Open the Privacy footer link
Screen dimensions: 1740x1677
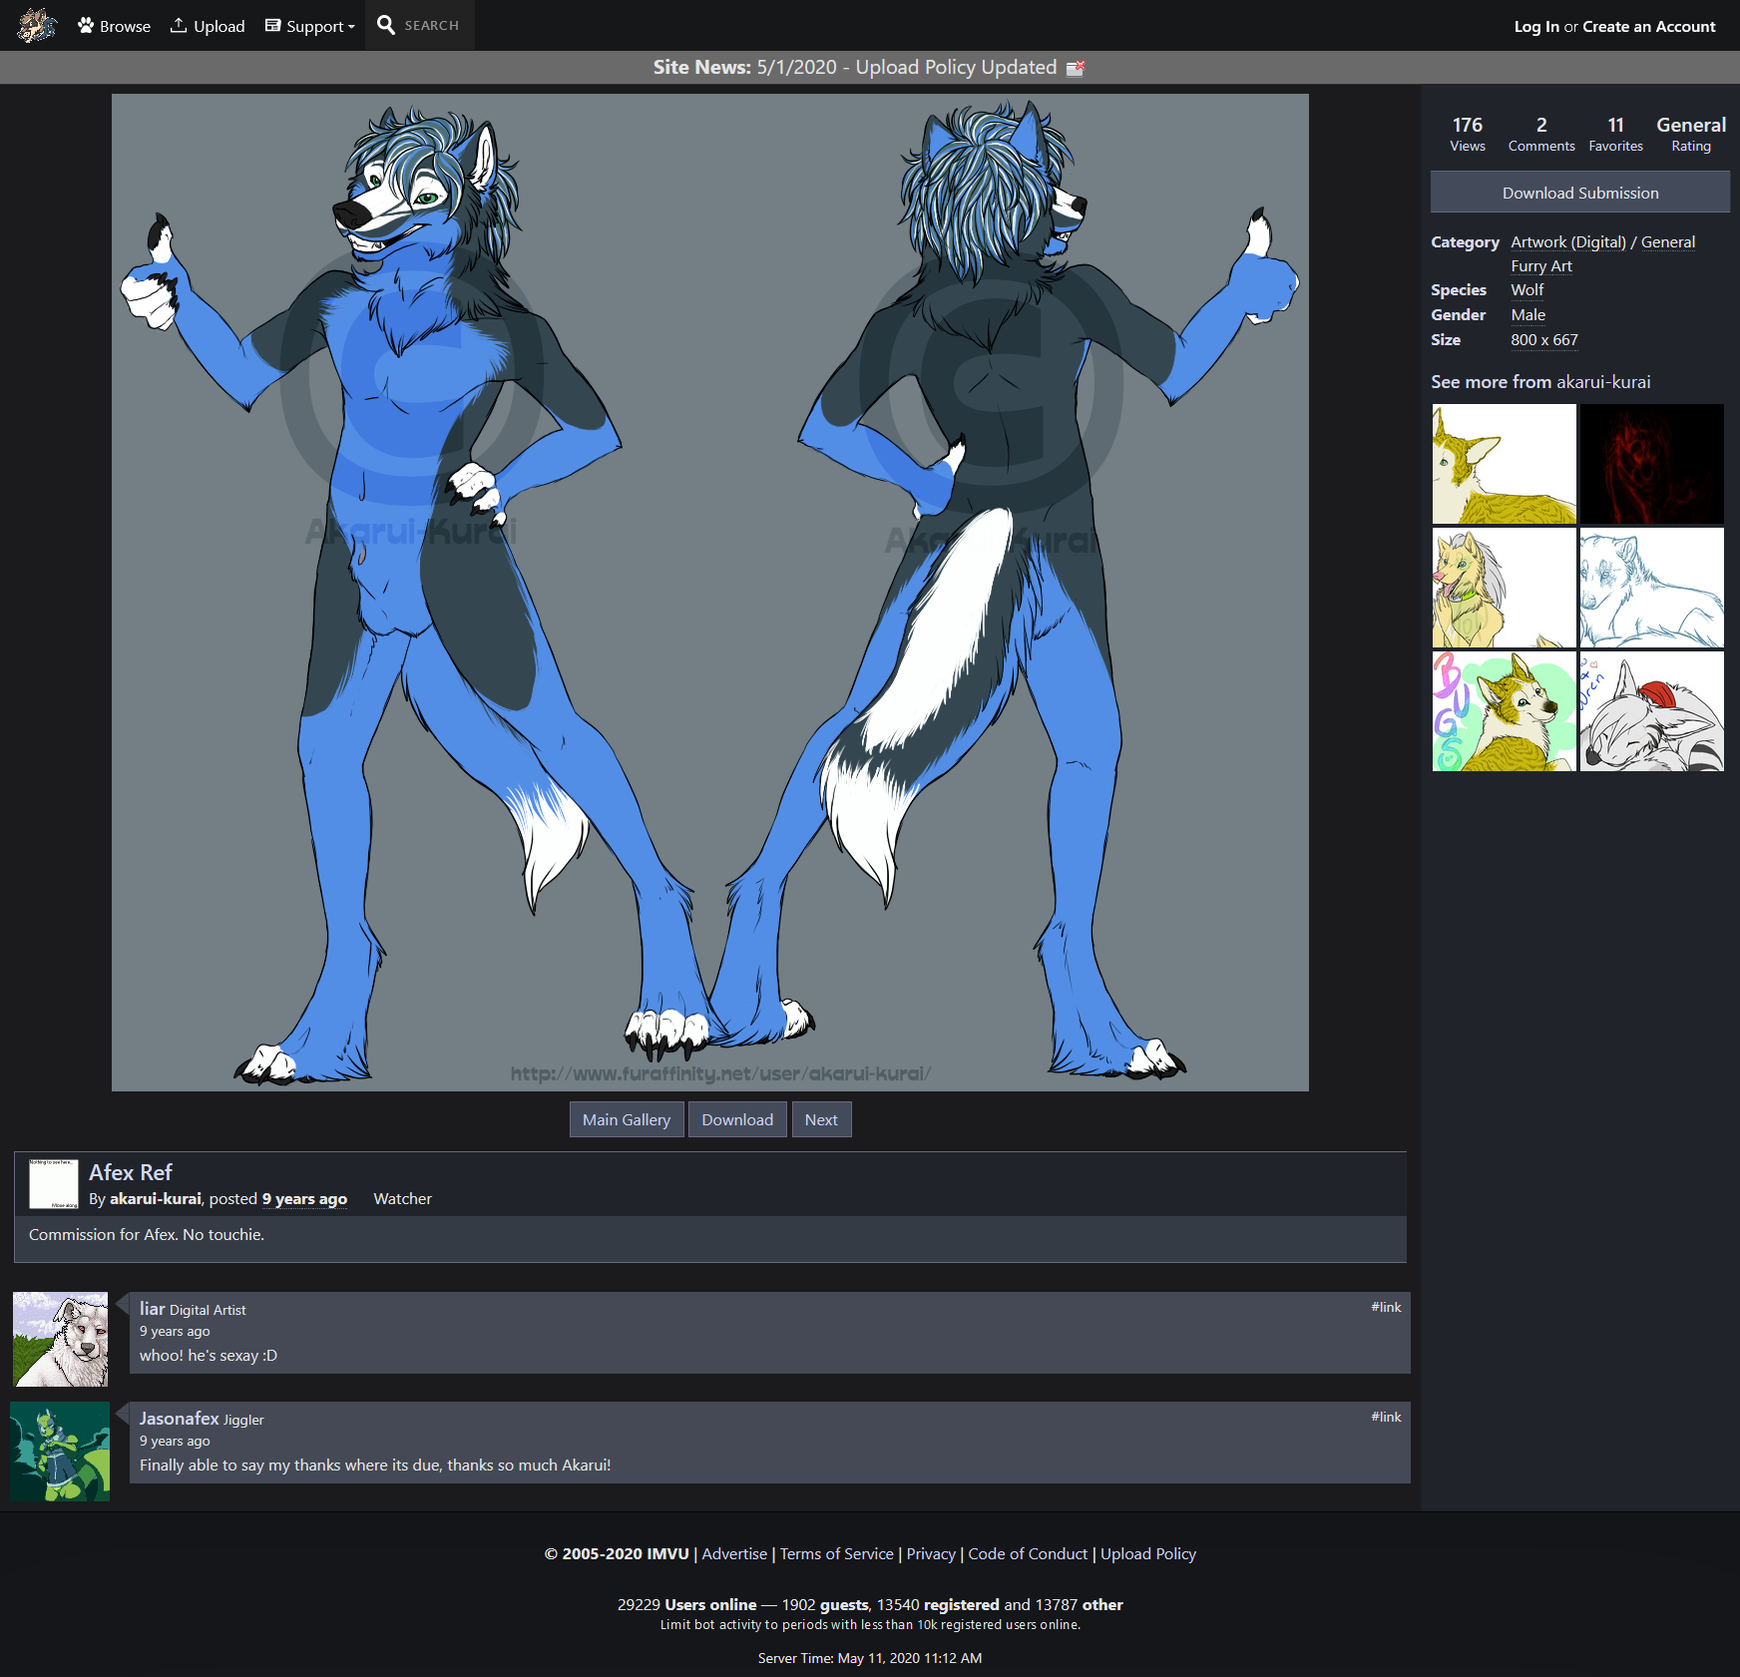click(x=931, y=1554)
